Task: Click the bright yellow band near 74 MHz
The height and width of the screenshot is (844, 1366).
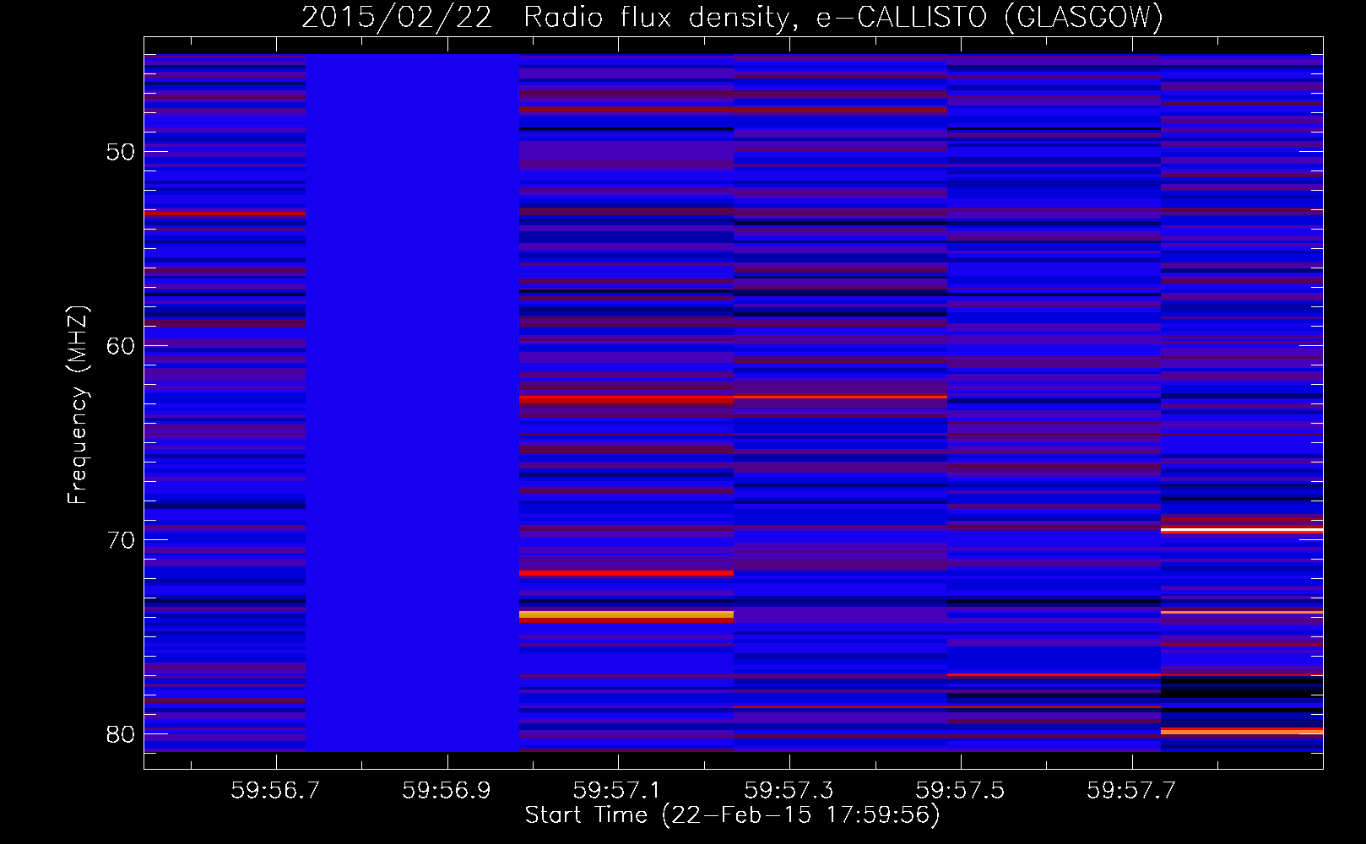Action: pos(626,614)
